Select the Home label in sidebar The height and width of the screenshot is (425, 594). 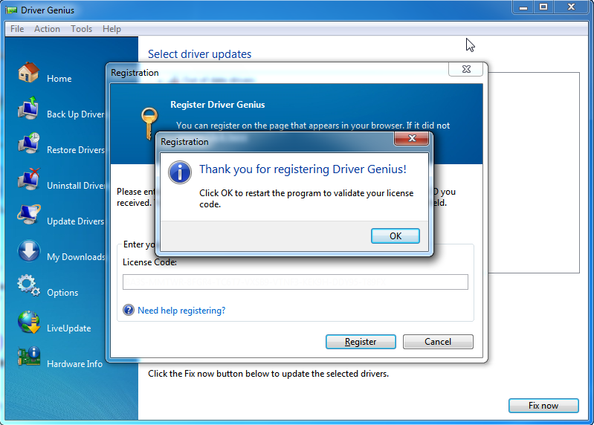[x=59, y=78]
